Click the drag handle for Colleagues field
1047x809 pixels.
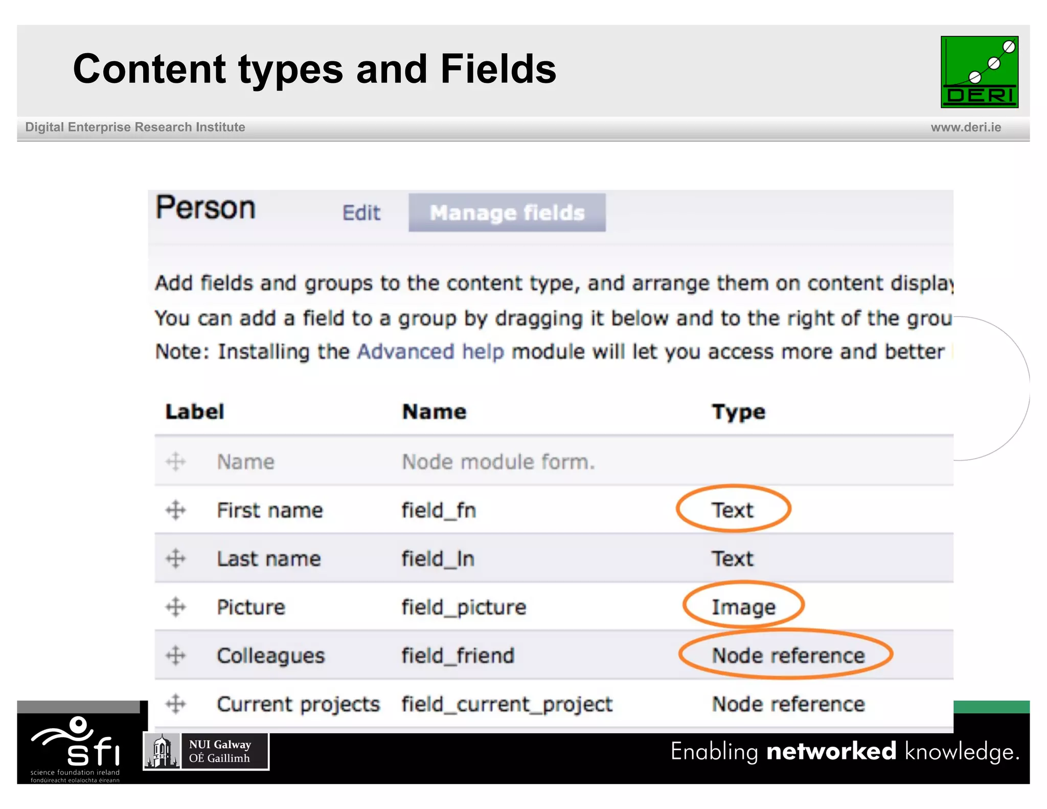[176, 656]
